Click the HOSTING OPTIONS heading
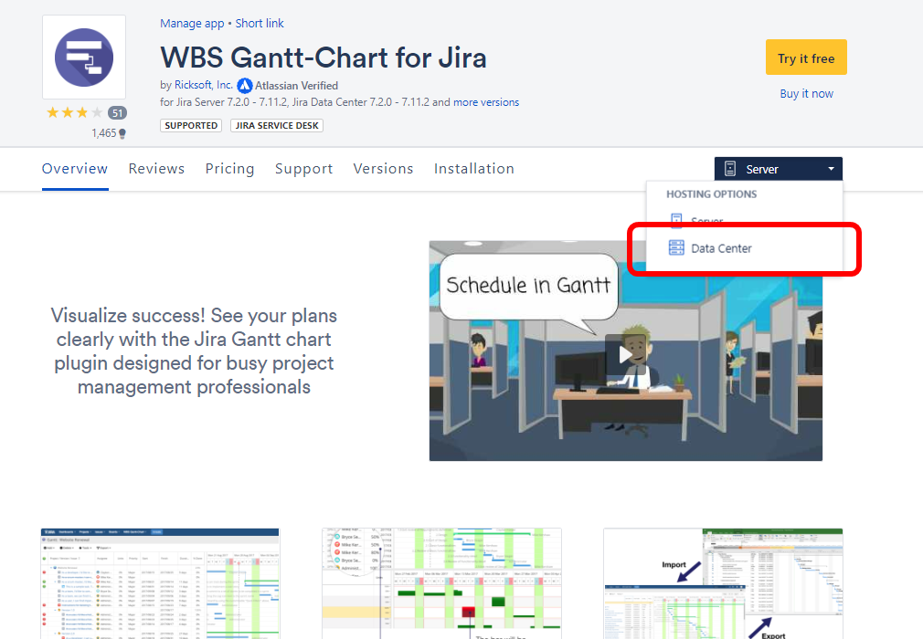Image resolution: width=923 pixels, height=639 pixels. pos(712,194)
